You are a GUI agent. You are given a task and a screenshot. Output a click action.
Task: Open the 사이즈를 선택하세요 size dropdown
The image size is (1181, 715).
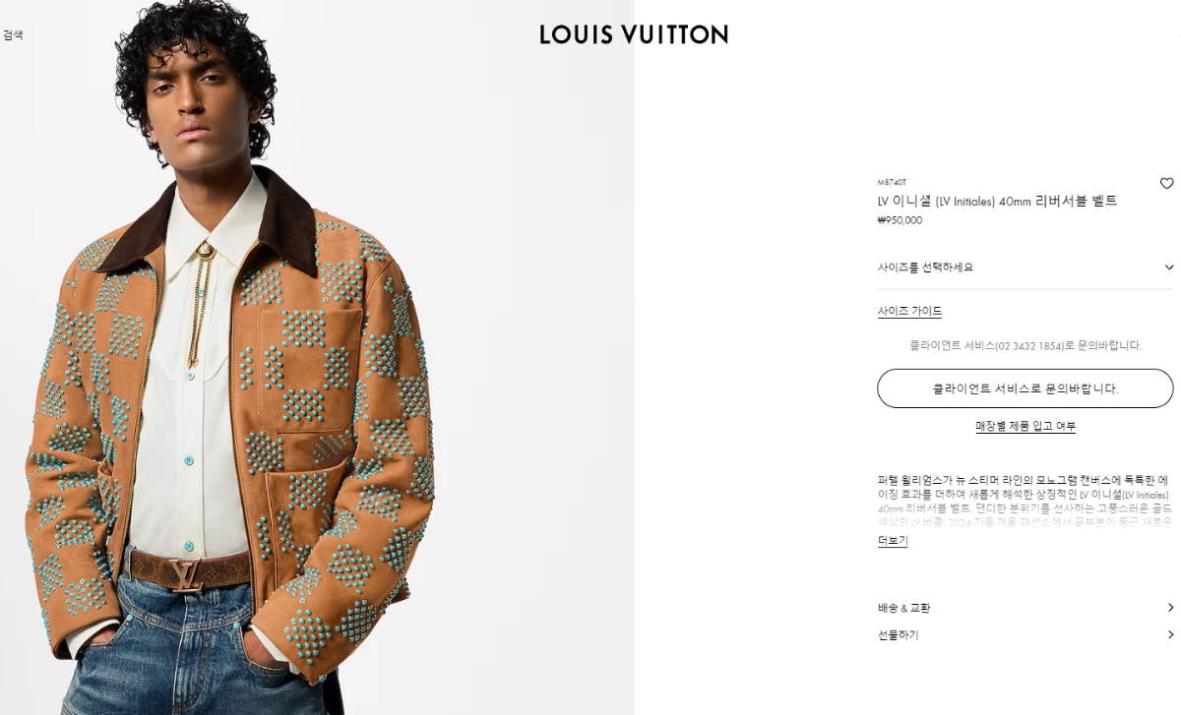tap(1025, 268)
